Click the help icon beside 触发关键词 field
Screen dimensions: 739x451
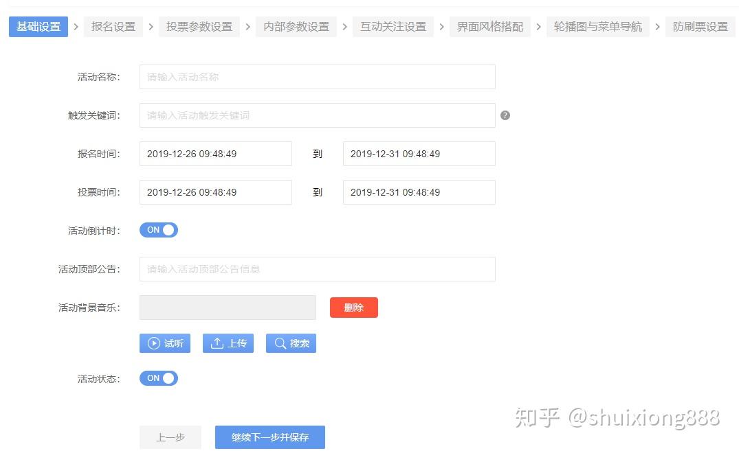505,115
